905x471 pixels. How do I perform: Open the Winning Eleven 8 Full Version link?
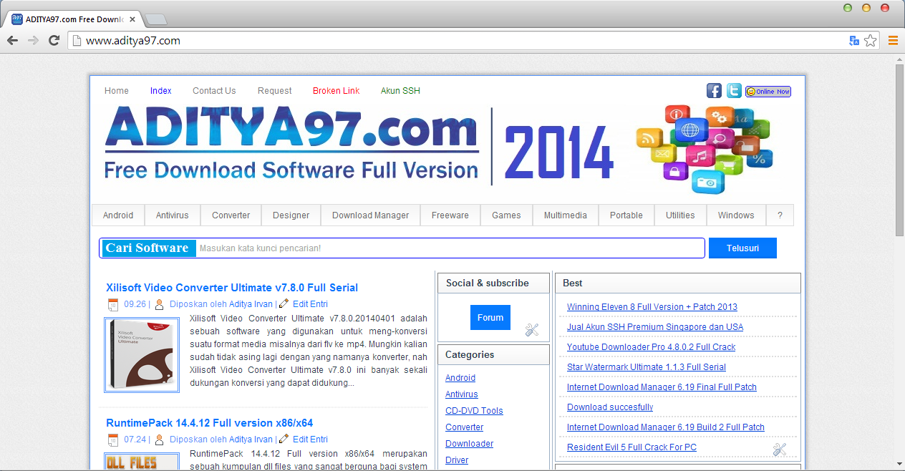click(x=652, y=306)
